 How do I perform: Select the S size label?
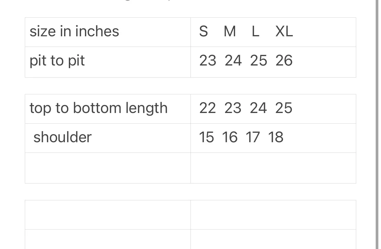pyautogui.click(x=203, y=32)
